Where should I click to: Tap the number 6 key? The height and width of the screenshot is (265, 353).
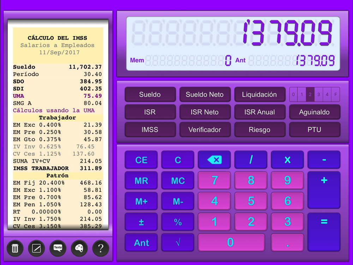[x=287, y=201]
